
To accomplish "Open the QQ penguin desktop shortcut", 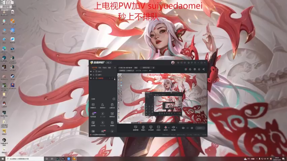I will 4,104.
